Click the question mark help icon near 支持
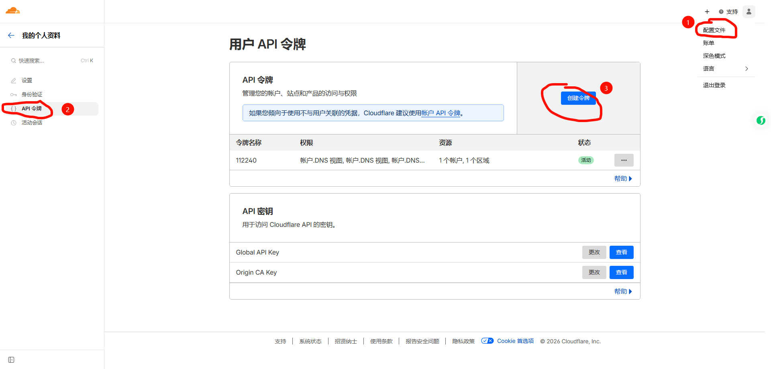The height and width of the screenshot is (369, 771). pyautogui.click(x=721, y=12)
